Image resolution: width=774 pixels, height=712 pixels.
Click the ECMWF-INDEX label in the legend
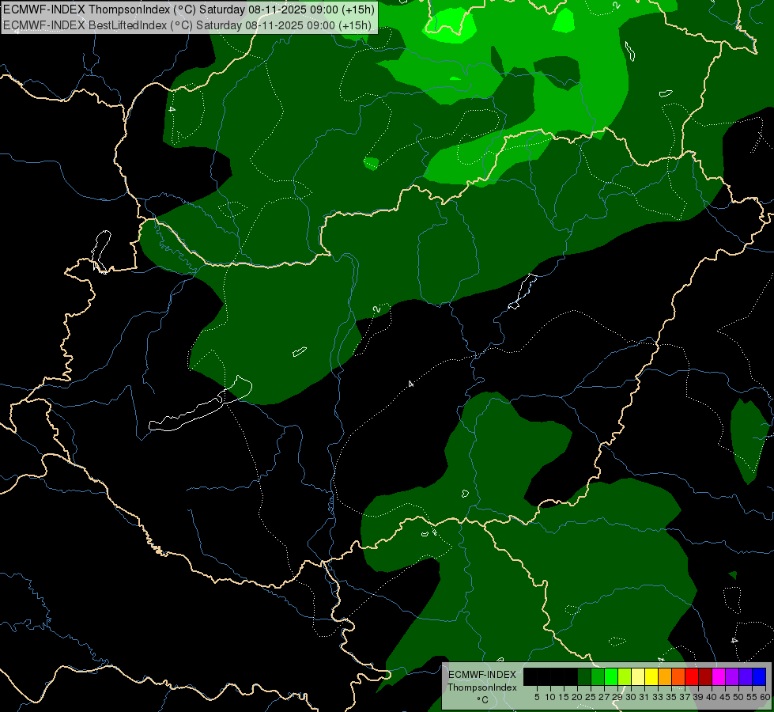(x=482, y=675)
